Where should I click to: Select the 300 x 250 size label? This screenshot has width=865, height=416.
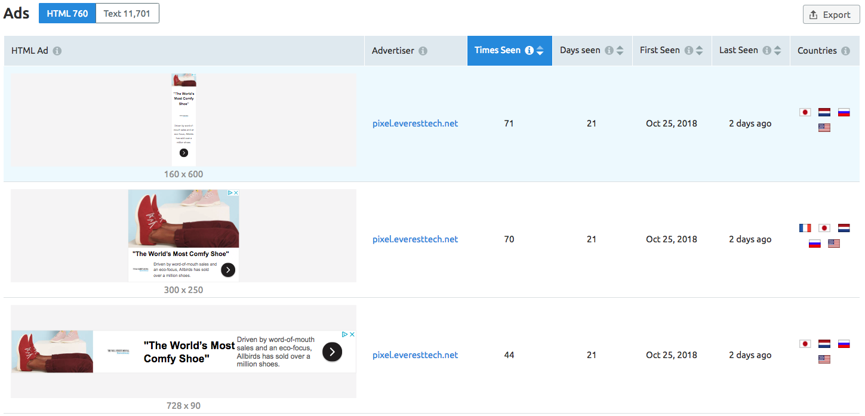tap(184, 290)
